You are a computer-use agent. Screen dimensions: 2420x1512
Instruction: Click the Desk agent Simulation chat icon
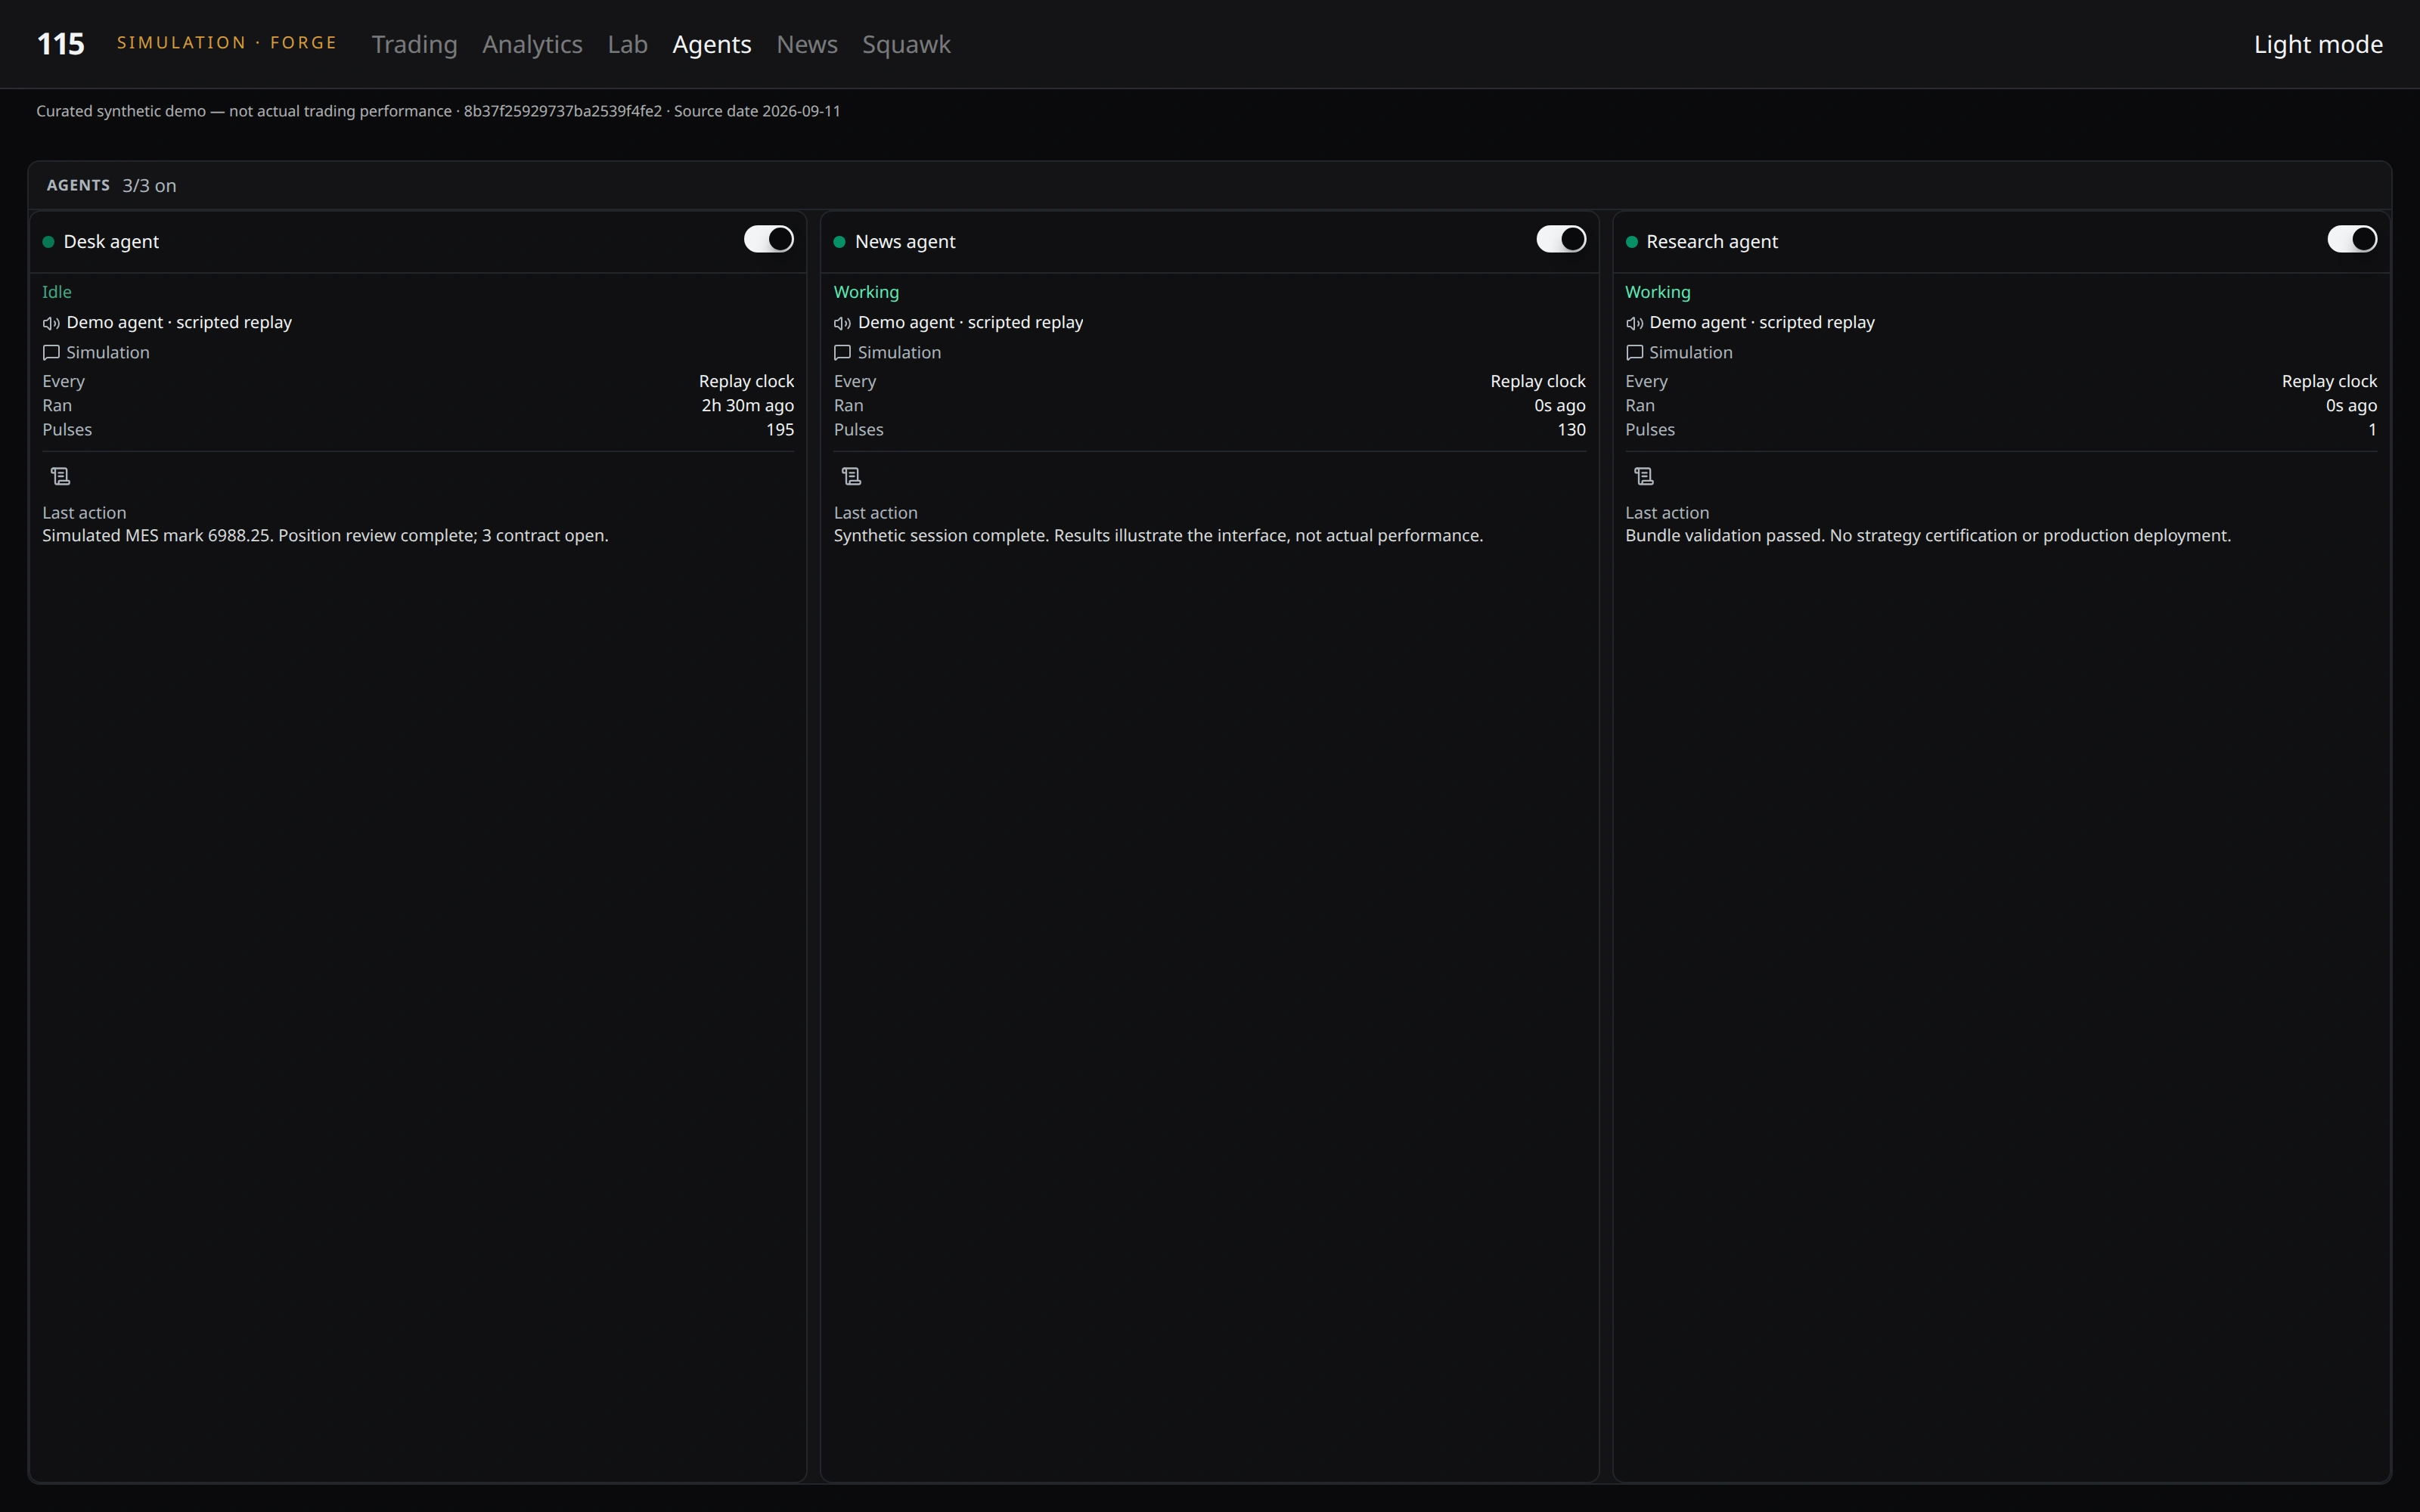51,353
